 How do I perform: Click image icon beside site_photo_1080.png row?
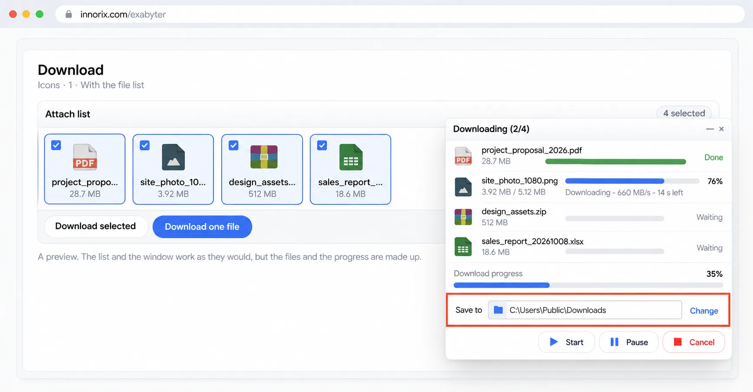click(463, 187)
